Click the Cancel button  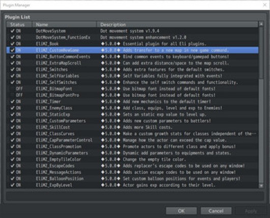(216, 211)
